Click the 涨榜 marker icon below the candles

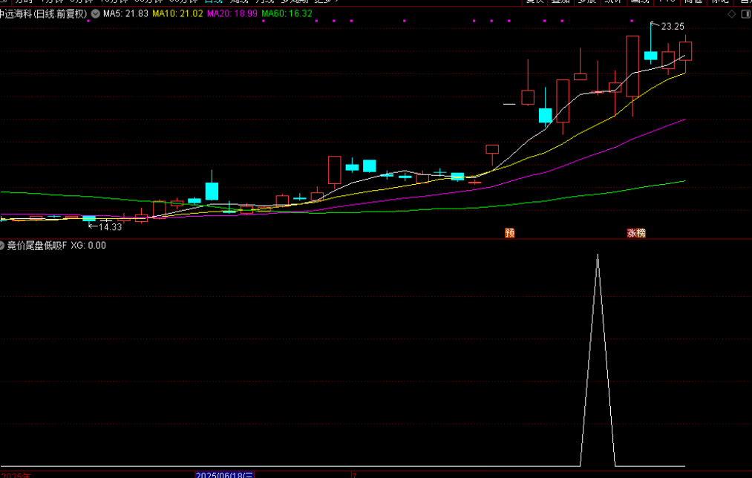(636, 232)
